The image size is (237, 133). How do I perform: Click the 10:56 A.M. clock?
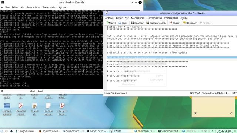click(223, 131)
